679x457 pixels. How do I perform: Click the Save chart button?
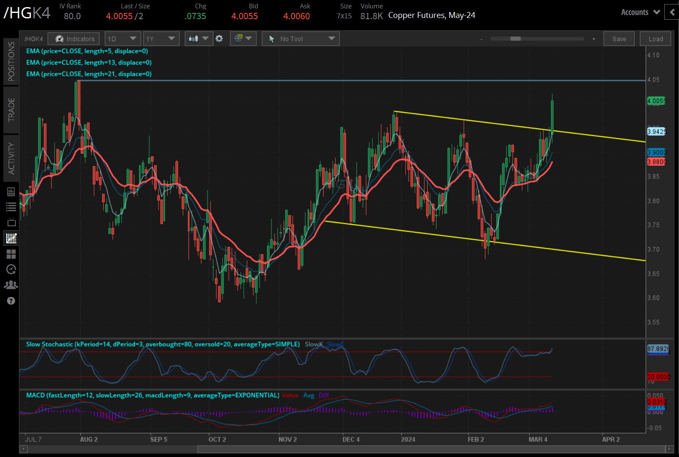point(619,39)
